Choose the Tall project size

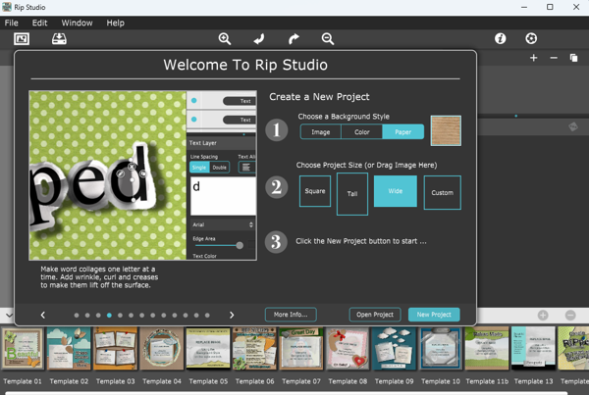pyautogui.click(x=352, y=193)
